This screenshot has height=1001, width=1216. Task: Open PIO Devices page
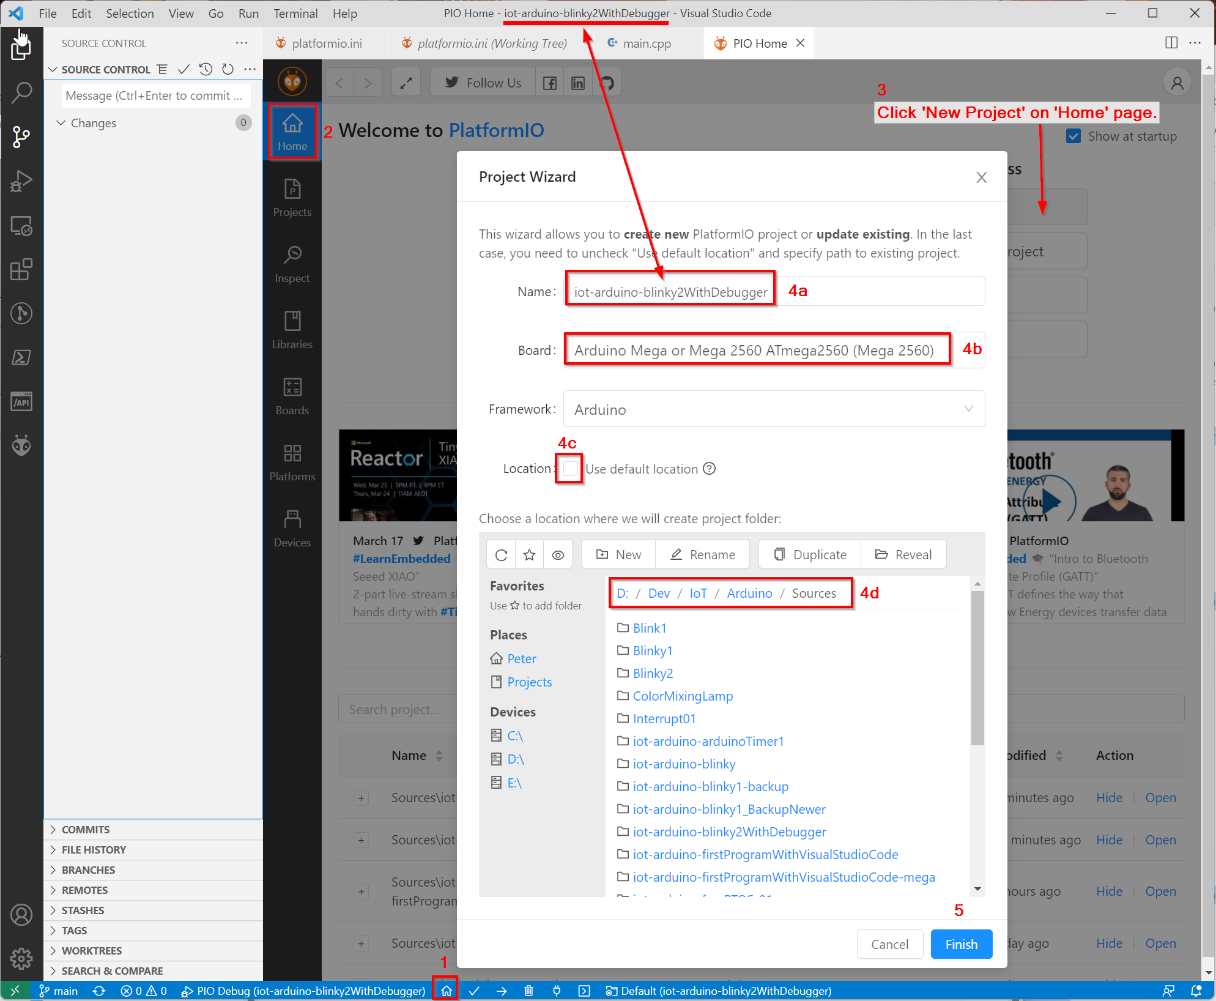pos(292,528)
